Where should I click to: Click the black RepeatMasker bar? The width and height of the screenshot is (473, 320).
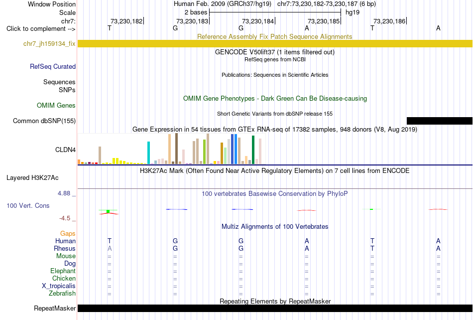(275, 308)
